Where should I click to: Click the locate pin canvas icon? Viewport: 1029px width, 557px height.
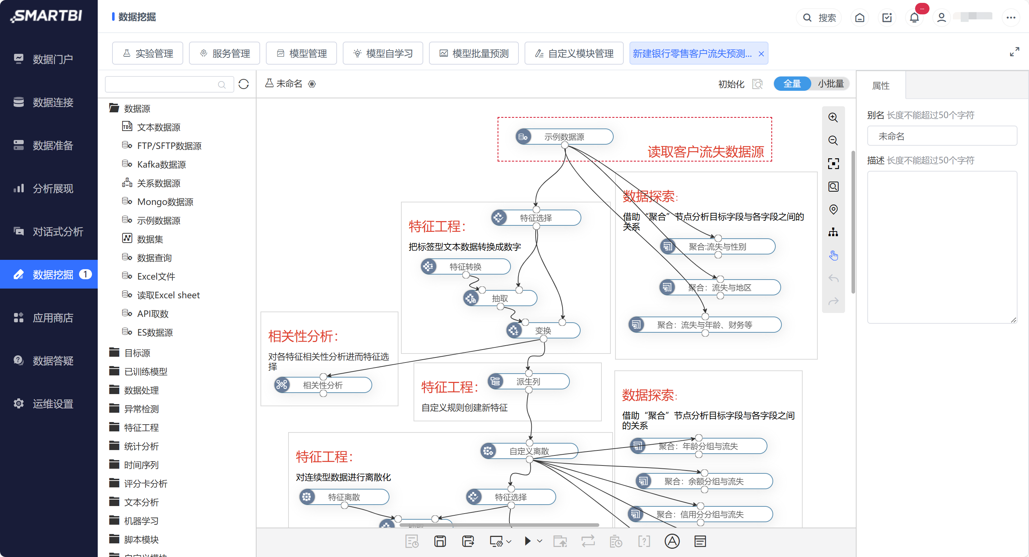pyautogui.click(x=833, y=209)
